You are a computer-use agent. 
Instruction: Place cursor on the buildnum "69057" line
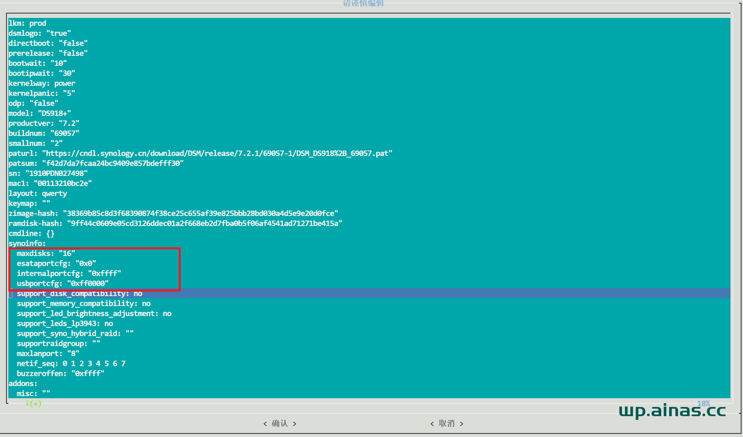click(x=44, y=133)
